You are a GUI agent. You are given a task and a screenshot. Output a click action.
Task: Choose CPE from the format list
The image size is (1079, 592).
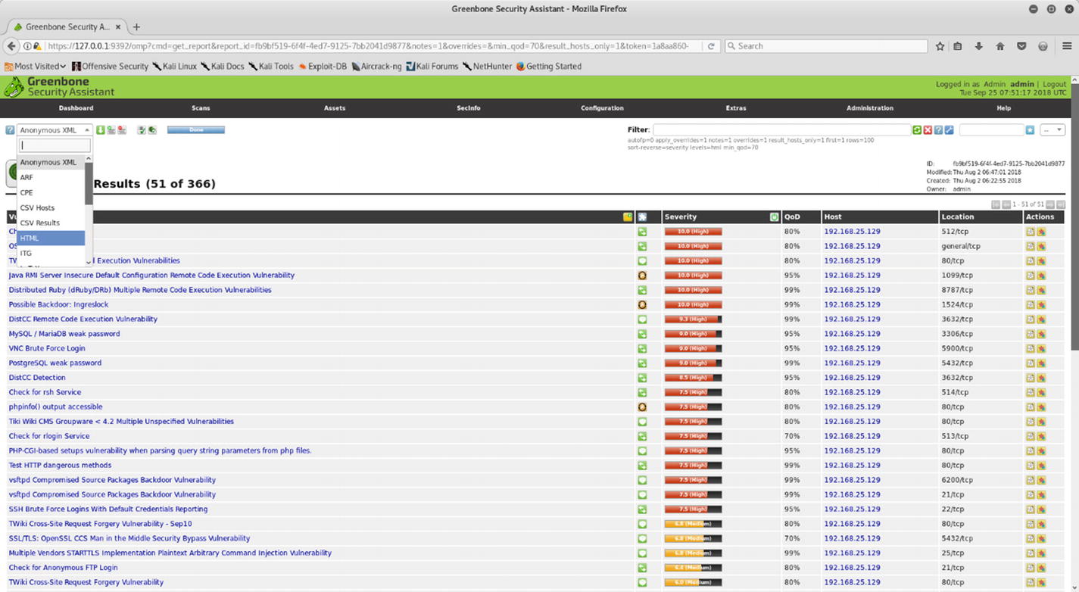[x=51, y=192]
